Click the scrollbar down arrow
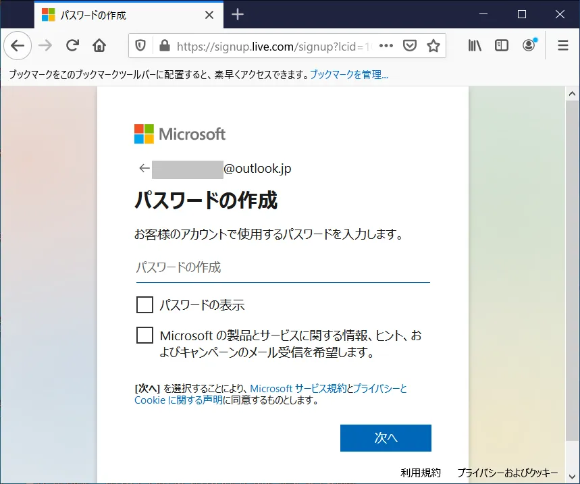This screenshot has height=484, width=580. pyautogui.click(x=572, y=477)
